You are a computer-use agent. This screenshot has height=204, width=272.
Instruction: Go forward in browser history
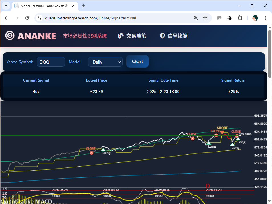coord(17,18)
